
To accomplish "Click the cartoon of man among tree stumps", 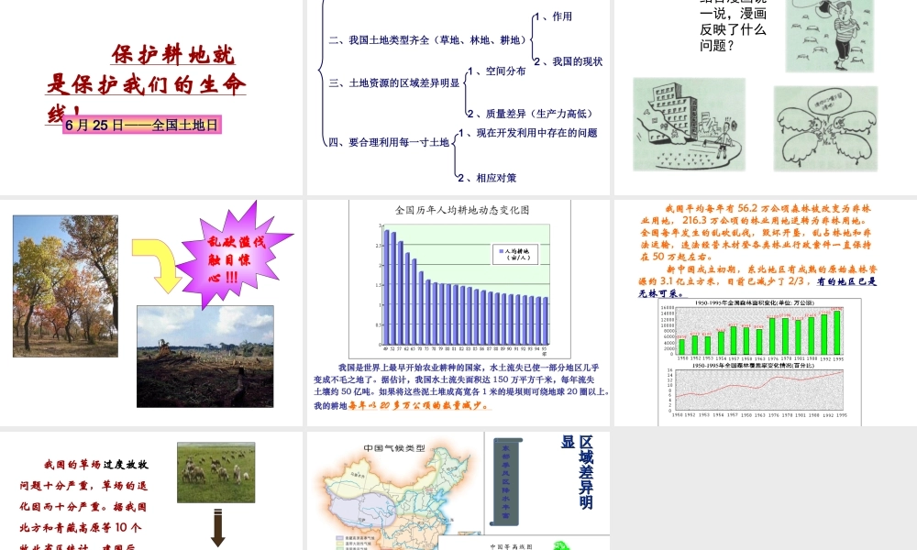I will click(829, 35).
